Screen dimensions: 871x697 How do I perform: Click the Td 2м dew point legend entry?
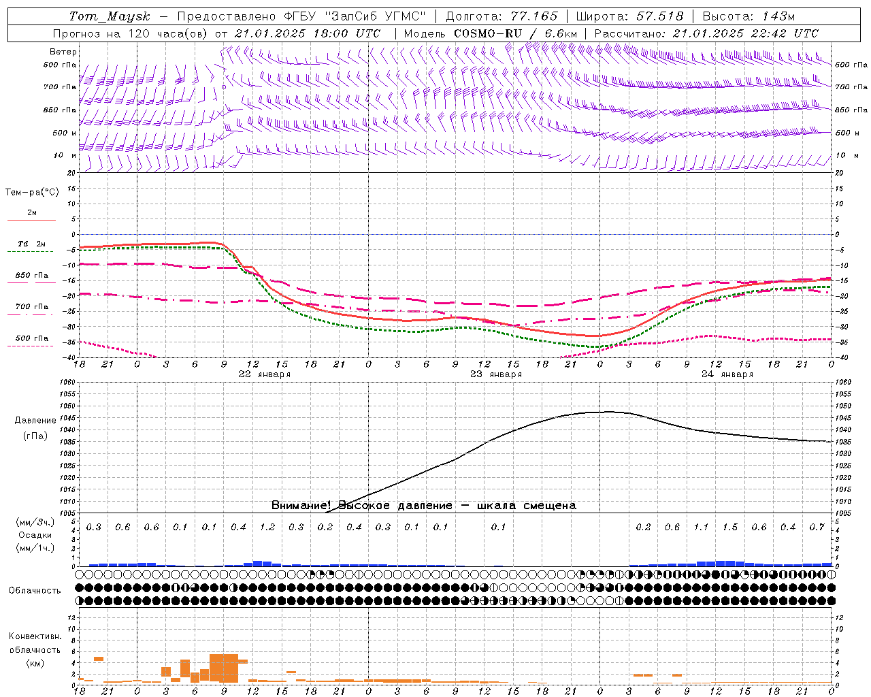point(31,244)
